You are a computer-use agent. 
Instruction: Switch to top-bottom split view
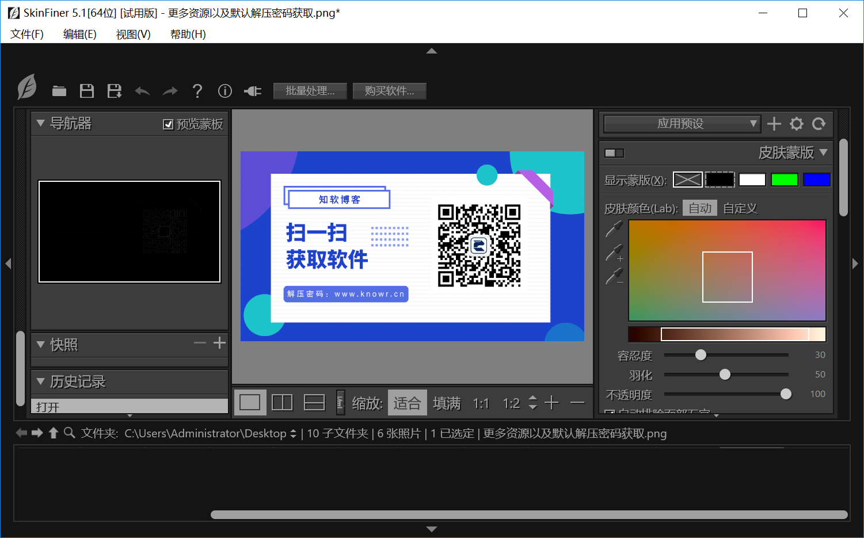tap(314, 402)
